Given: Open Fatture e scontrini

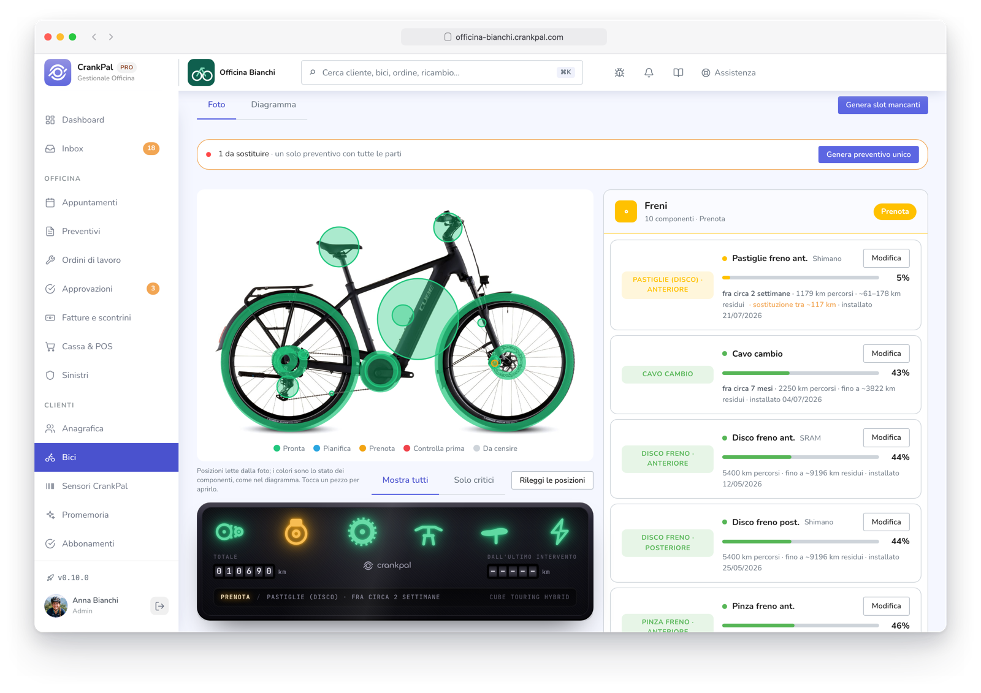Looking at the screenshot, I should coord(106,317).
